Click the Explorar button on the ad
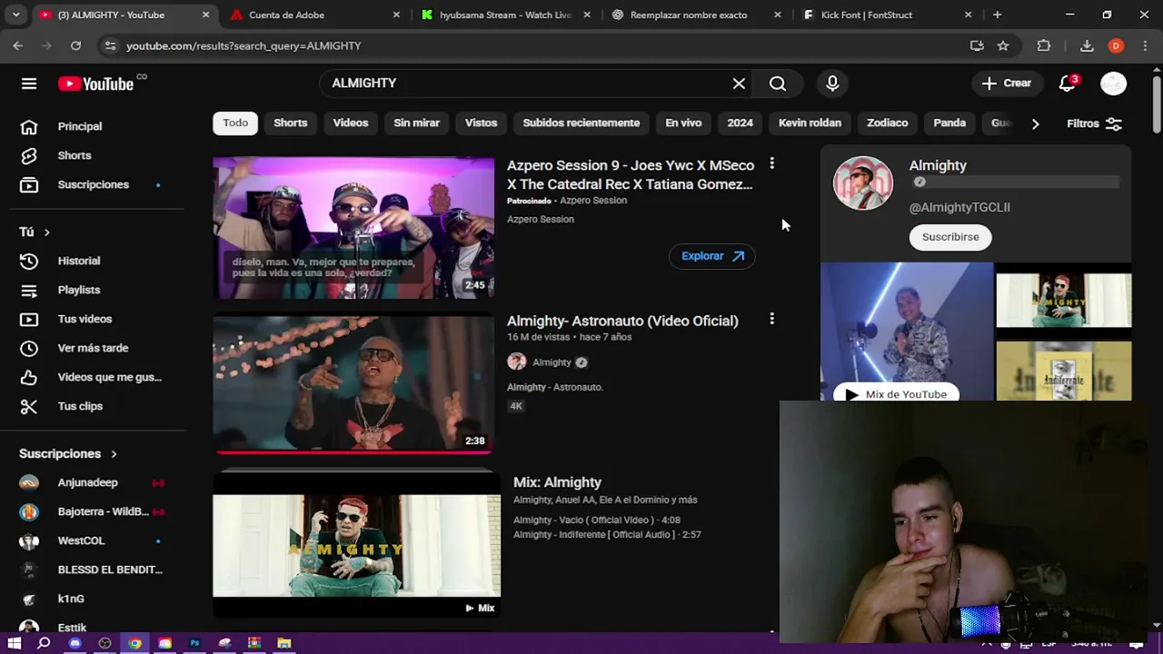Screen dimensions: 1163x654 (712, 256)
